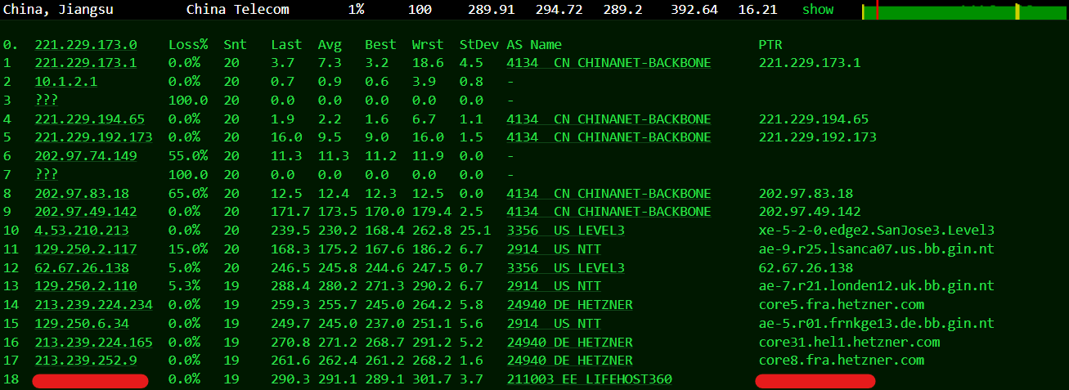Click the Avg column header
The image size is (1069, 390).
click(330, 45)
